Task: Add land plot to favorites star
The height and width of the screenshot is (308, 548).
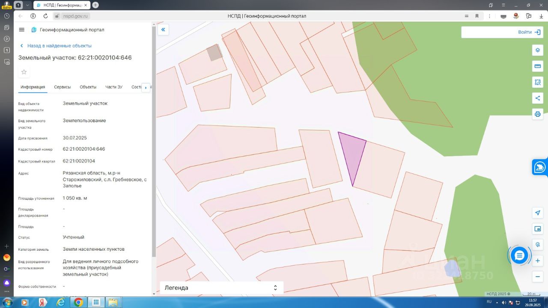Action: click(x=24, y=72)
